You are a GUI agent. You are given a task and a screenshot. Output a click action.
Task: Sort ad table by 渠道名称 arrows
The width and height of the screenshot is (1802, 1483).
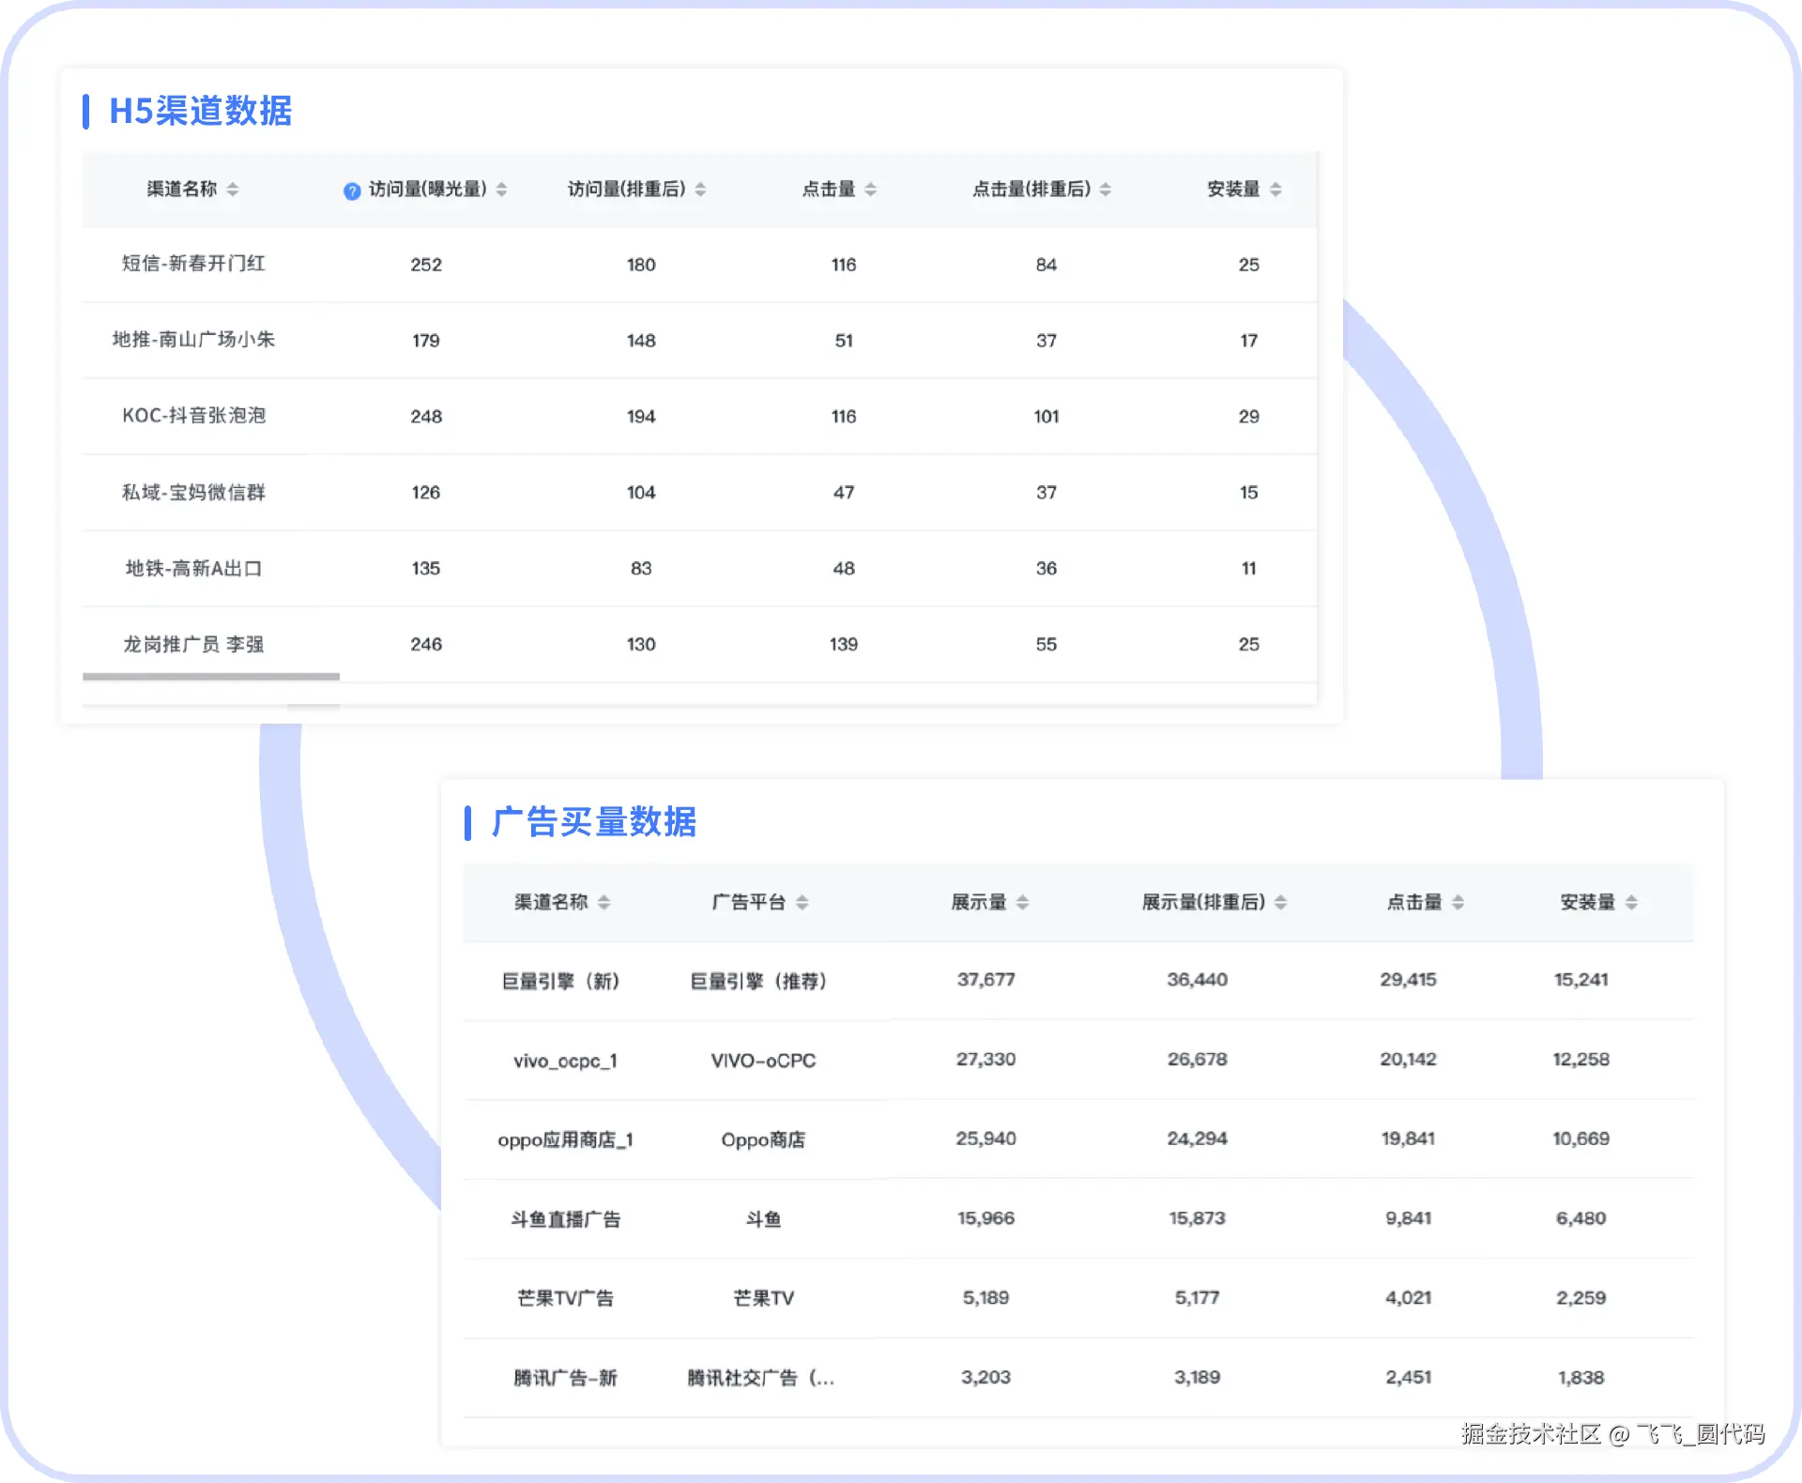[x=604, y=902]
